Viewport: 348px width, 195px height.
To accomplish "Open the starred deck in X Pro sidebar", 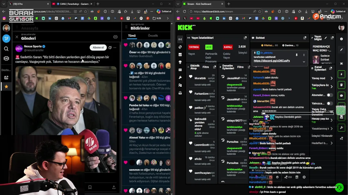I will click(6, 87).
